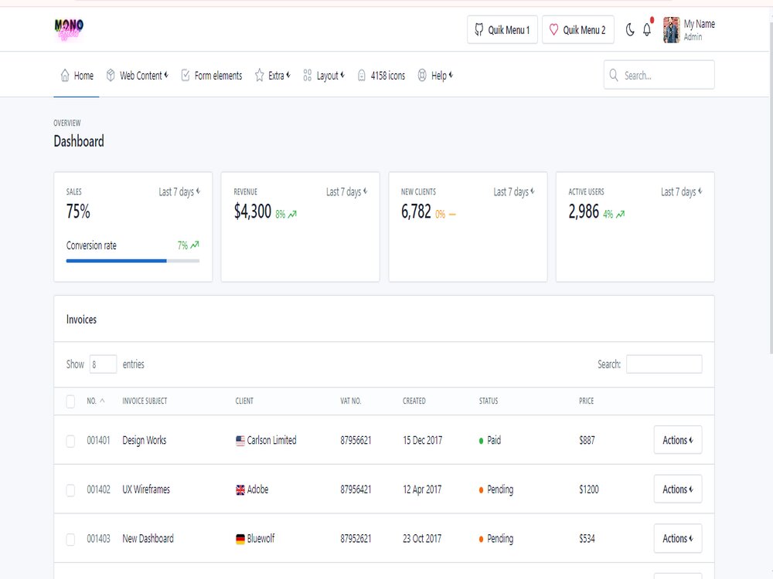The height and width of the screenshot is (579, 773).
Task: Tick the select-all checkbox in table header
Action: pos(70,401)
